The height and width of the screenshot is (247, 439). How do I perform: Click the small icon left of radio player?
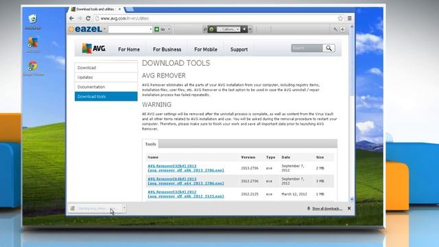pos(205,29)
